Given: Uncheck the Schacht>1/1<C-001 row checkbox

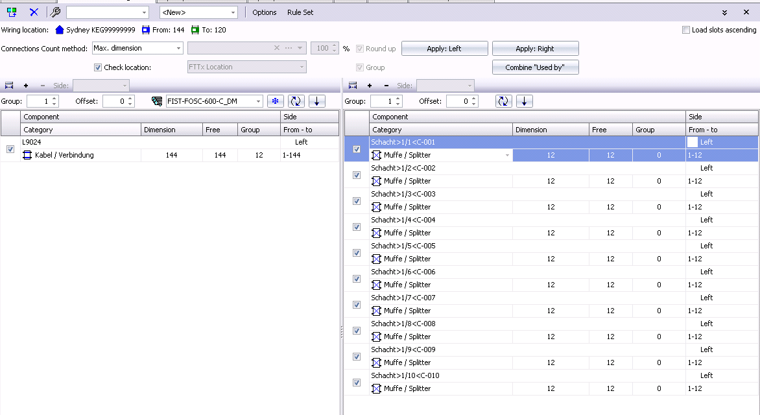Looking at the screenshot, I should (357, 149).
